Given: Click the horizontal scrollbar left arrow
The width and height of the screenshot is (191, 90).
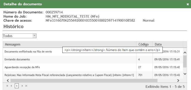Looking at the screenshot, I should [x=8, y=81].
